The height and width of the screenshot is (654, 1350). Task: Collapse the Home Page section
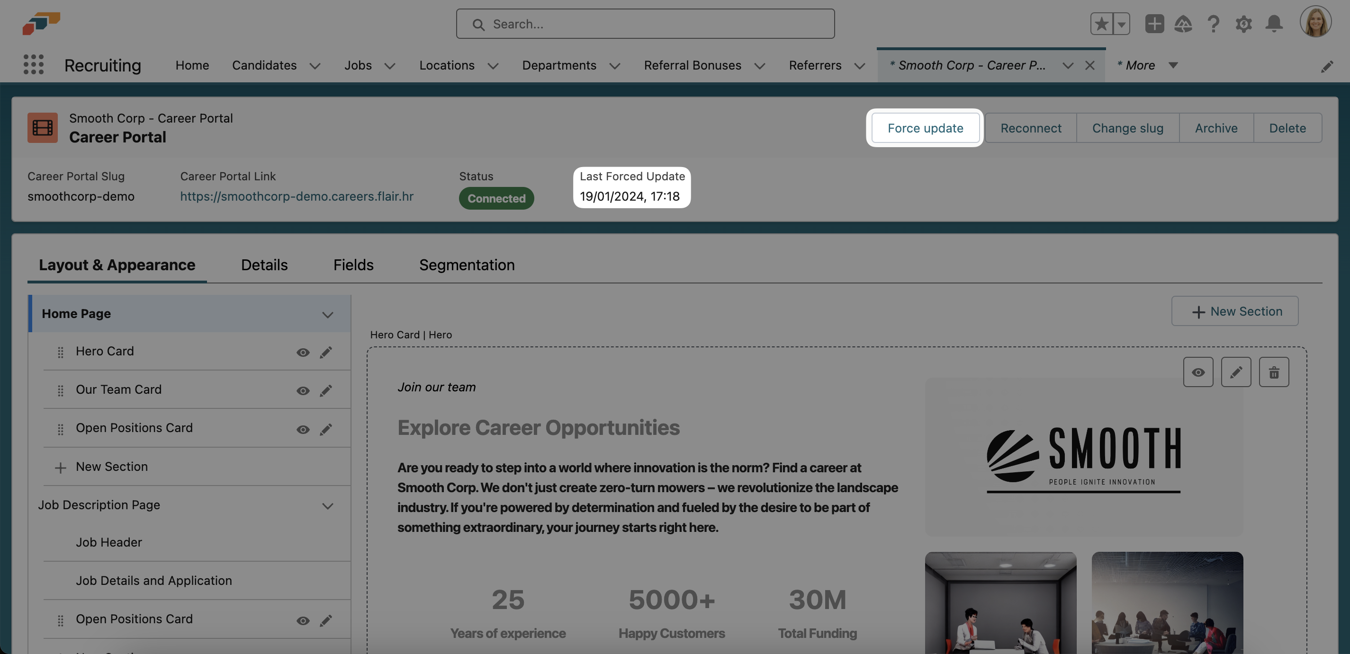[x=327, y=314]
